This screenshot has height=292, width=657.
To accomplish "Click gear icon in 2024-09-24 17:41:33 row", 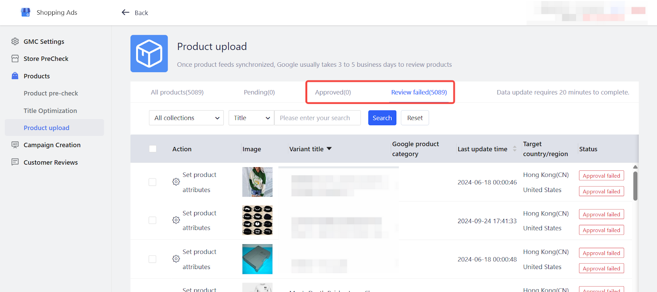I will coord(176,220).
